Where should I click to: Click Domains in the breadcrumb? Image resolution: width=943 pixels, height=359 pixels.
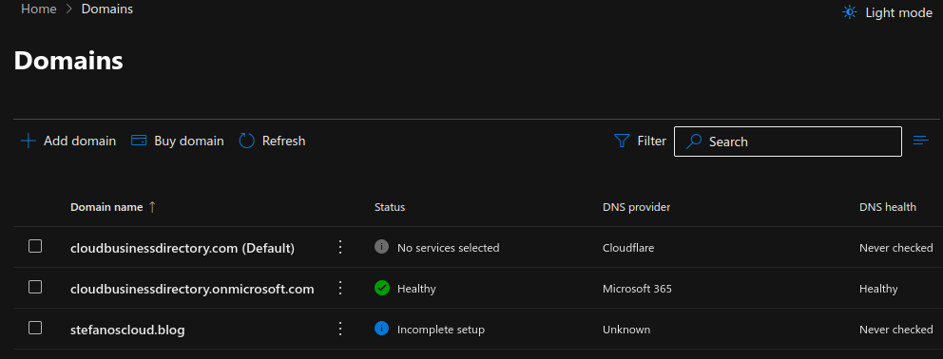[107, 9]
